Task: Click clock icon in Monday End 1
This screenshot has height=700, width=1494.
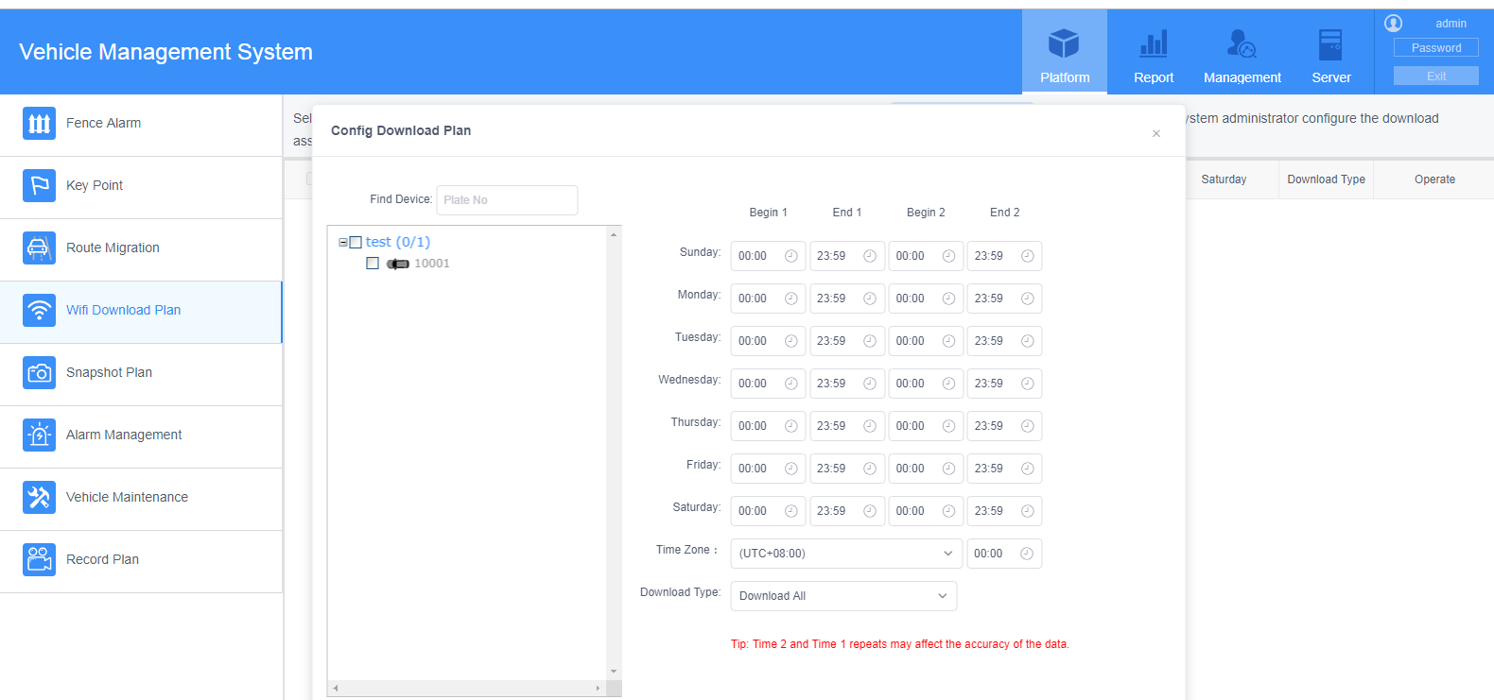Action: (870, 299)
